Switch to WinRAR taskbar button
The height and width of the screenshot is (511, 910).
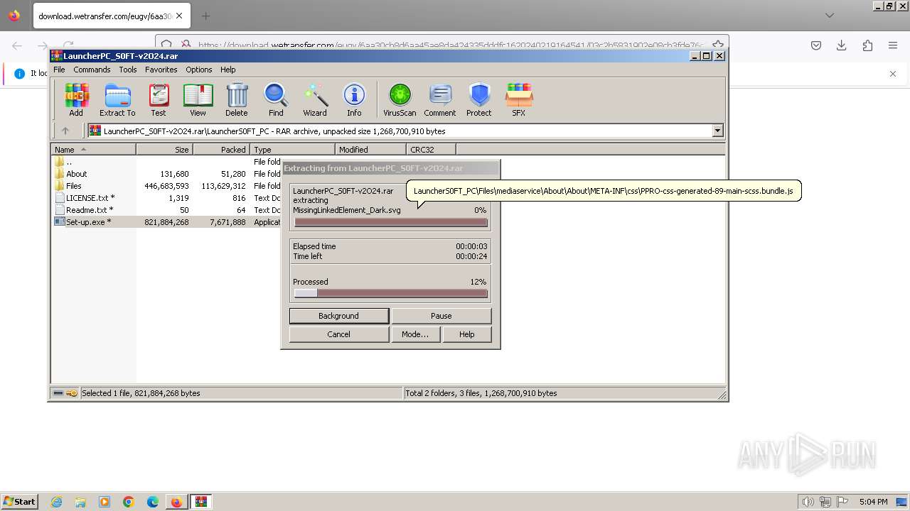201,502
